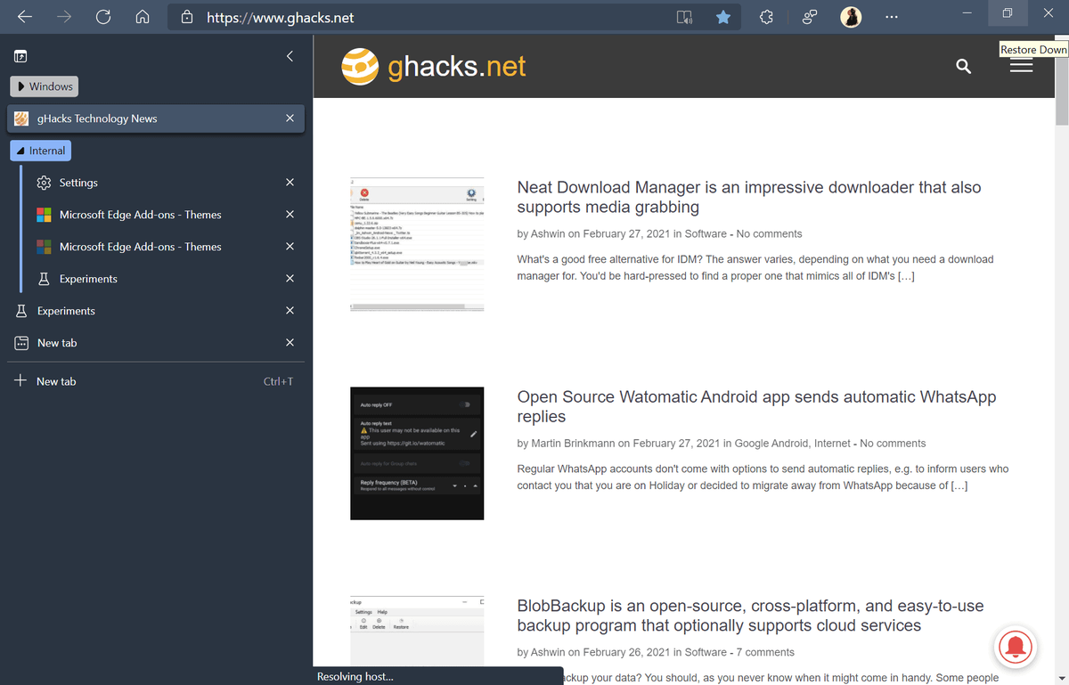Toggle the favorites star for this page

723,17
